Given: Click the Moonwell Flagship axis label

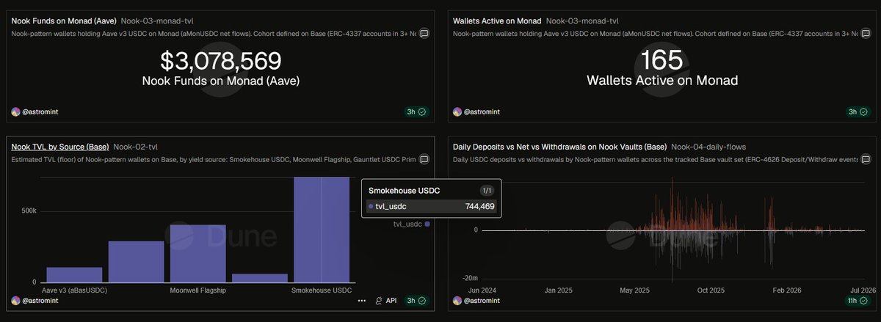Looking at the screenshot, I should (x=198, y=290).
